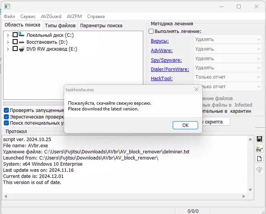The width and height of the screenshot is (266, 214).
Task: Switch to the Типы файлов tab
Action: (x=60, y=25)
